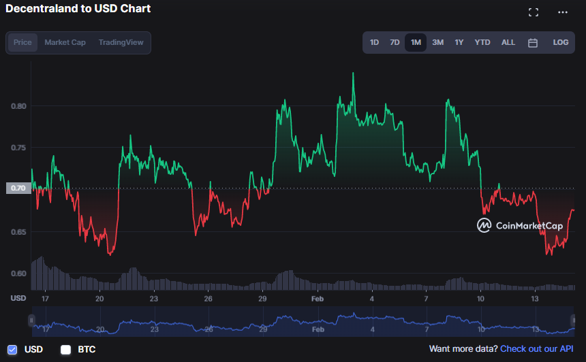Click the 7 x-axis date label
The height and width of the screenshot is (362, 586).
426,299
